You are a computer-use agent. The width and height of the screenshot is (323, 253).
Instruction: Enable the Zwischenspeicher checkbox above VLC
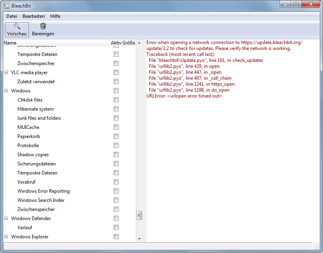pyautogui.click(x=116, y=63)
